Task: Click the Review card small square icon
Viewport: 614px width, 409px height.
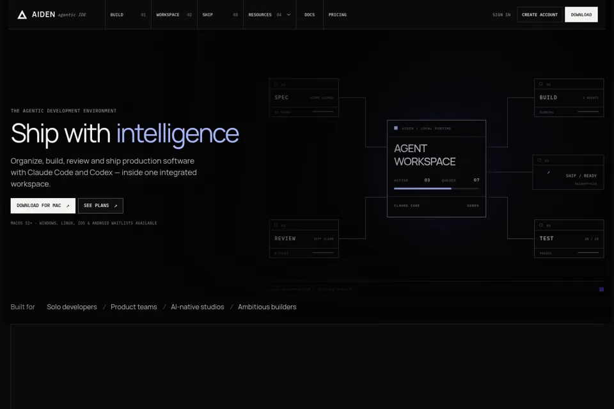Action: pyautogui.click(x=276, y=225)
